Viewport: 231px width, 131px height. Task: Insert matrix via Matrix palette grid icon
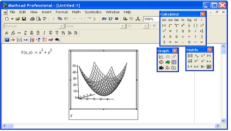[190, 56]
